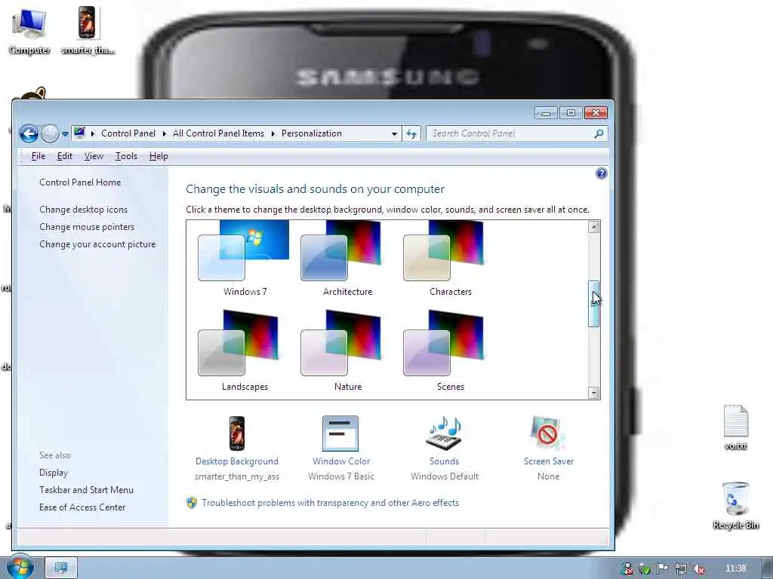Open the Desktop Background text link
Viewport: 773px width, 579px height.
pyautogui.click(x=236, y=461)
